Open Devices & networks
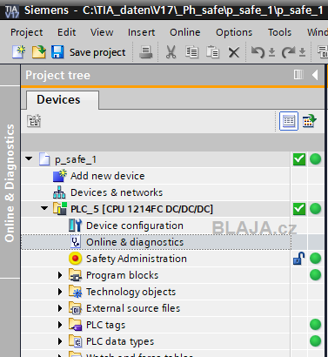Screen dimensions: 328x357 coord(117,192)
